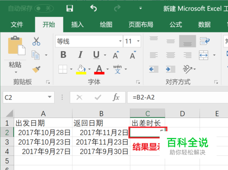Center text horizontally
The image size is (228, 170).
click(x=171, y=55)
